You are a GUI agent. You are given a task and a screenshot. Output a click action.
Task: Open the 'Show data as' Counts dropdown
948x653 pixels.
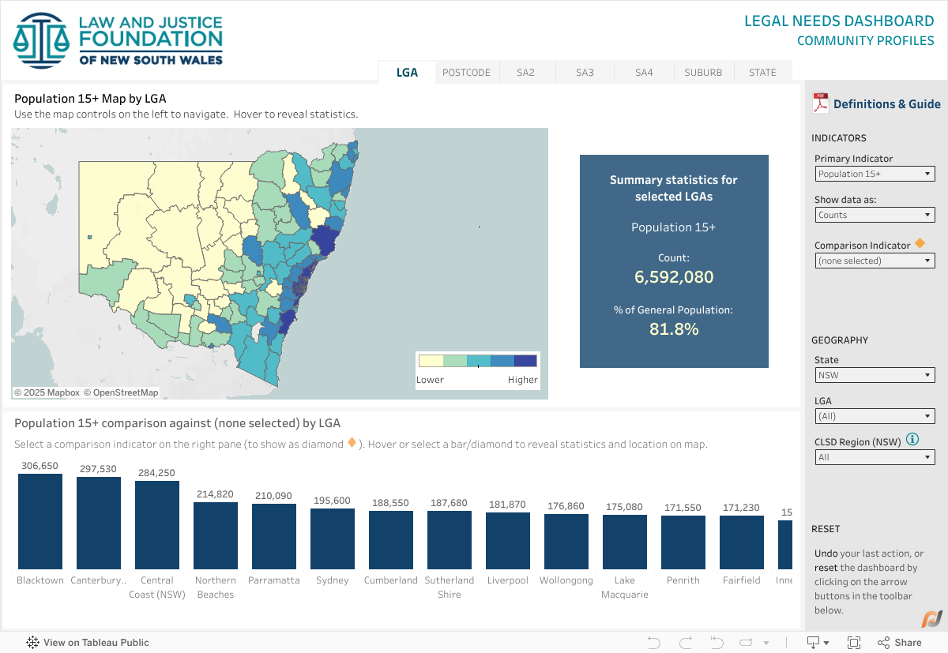875,214
